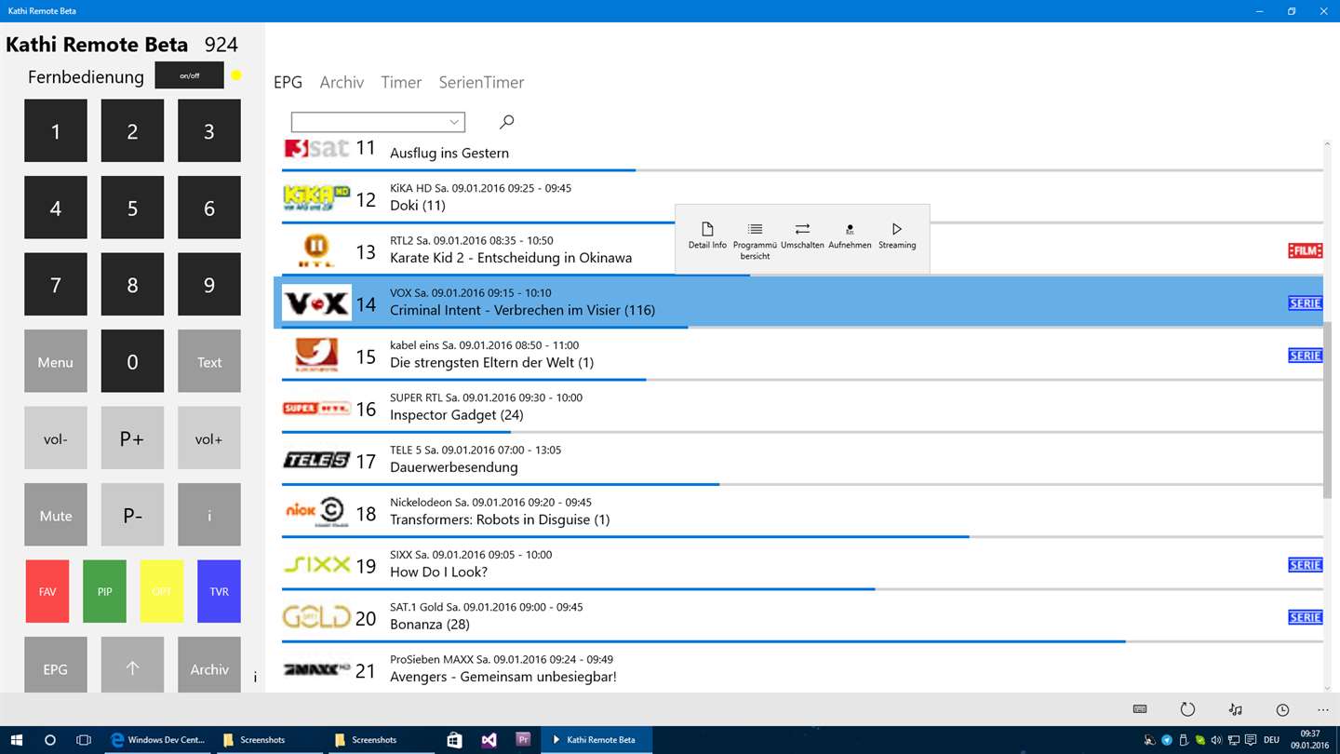Screen dimensions: 1340x754
Task: Select 'Inspector Gadget (24)' program title
Action: click(x=457, y=414)
